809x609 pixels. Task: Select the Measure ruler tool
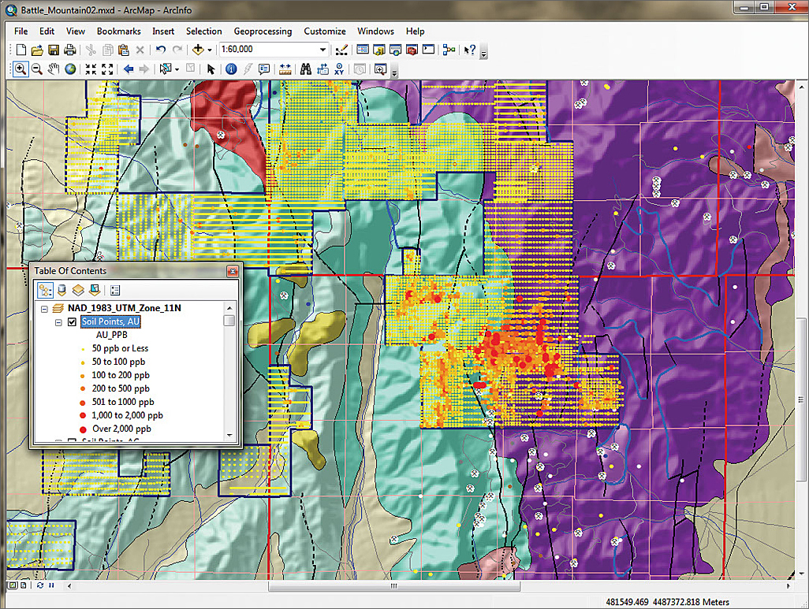(x=285, y=69)
